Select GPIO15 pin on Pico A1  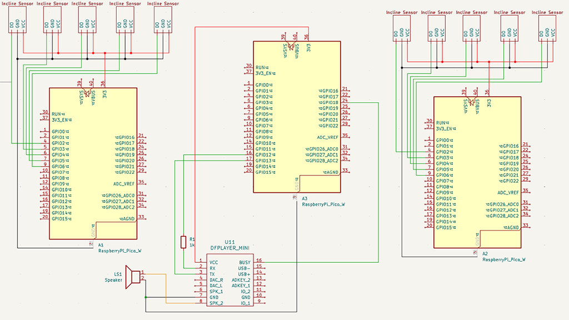[x=61, y=219]
